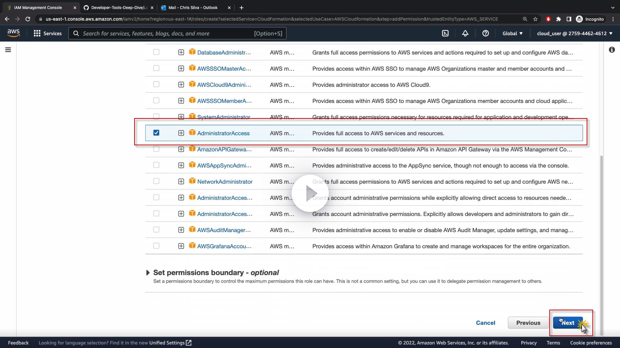620x348 pixels.
Task: Click the vertical page scrollbar thumb
Action: (x=602, y=246)
